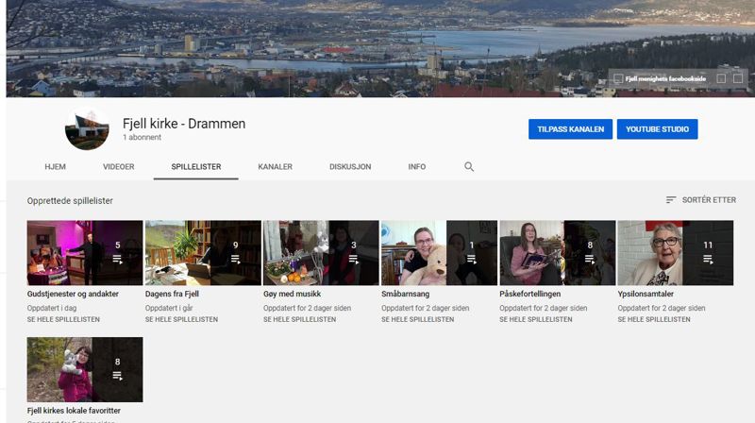Click the Småbarnsang title
This screenshot has width=755, height=423.
click(406, 294)
